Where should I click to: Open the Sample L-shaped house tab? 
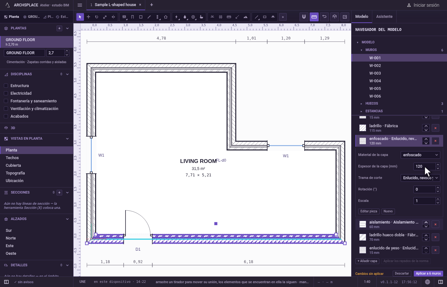tap(115, 5)
